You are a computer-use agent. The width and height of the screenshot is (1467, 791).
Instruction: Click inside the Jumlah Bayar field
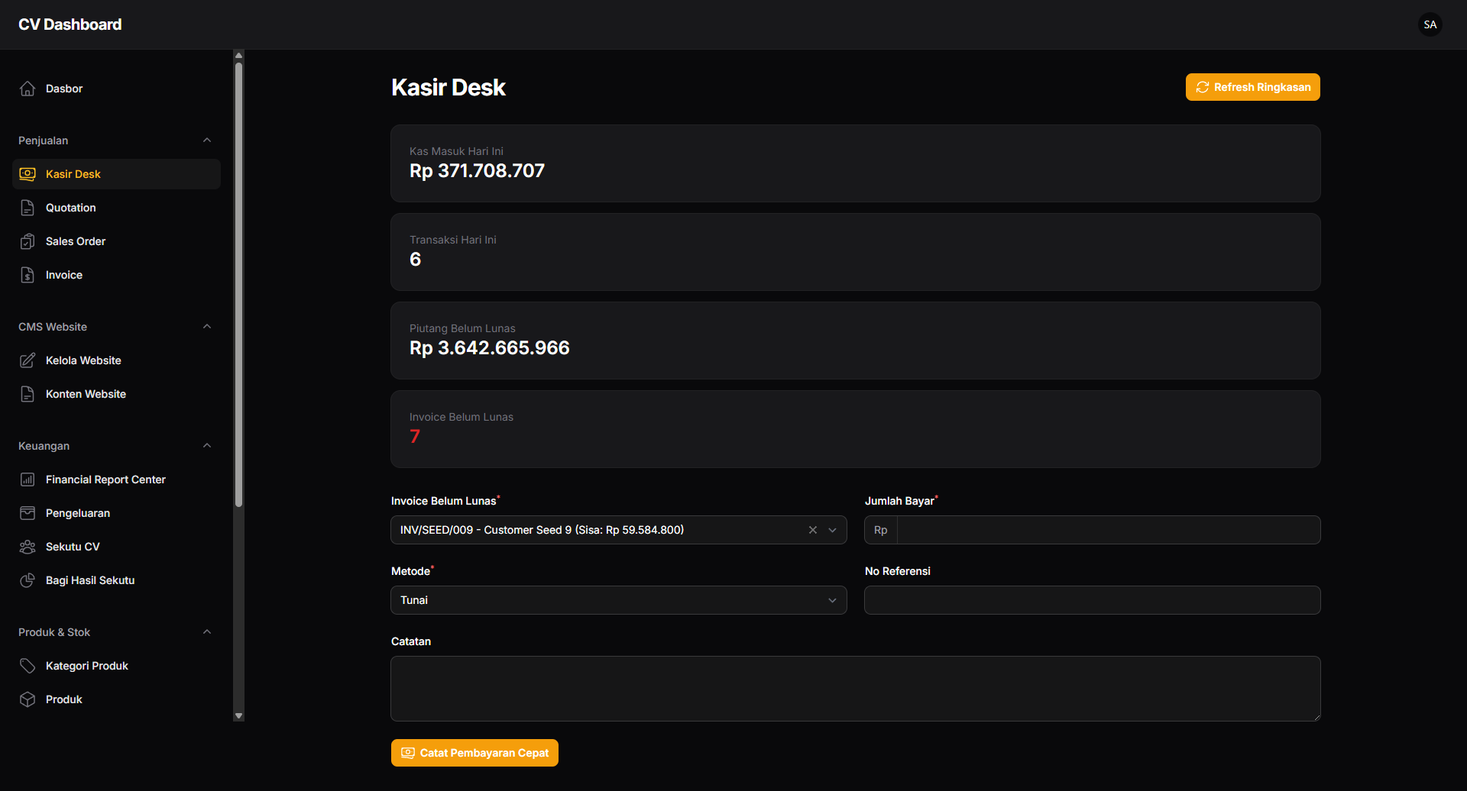(x=1070, y=529)
